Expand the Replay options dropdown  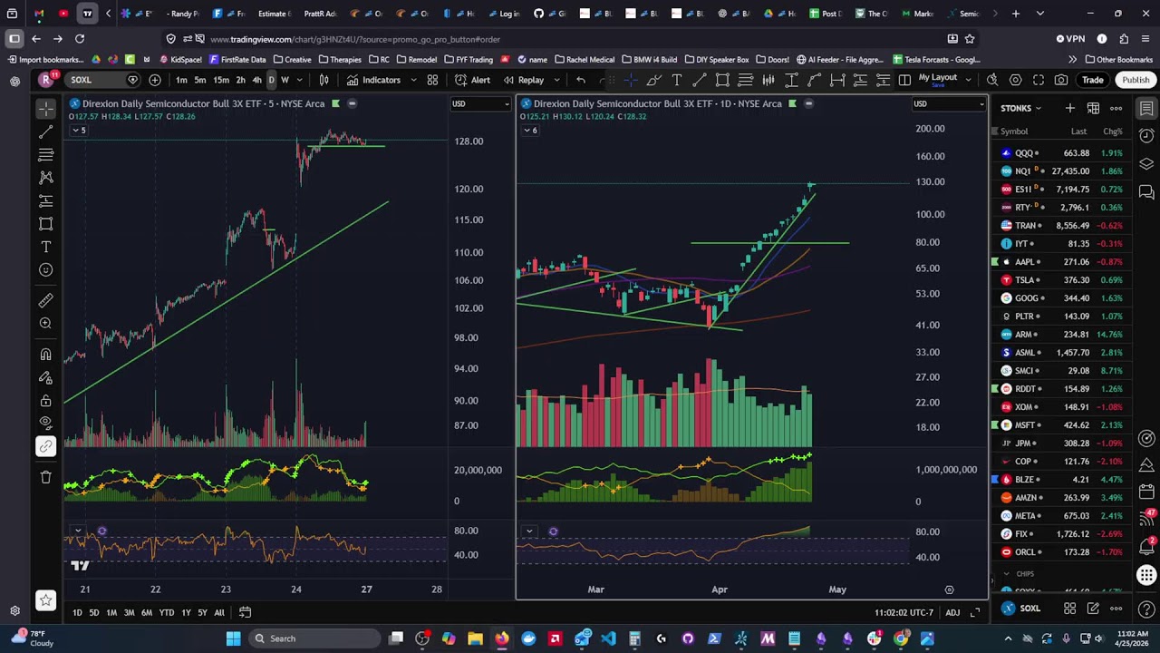[556, 80]
